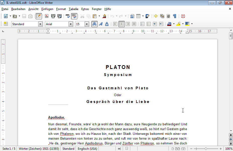Send document as e-mail attachment
The image size is (233, 151).
click(x=30, y=16)
